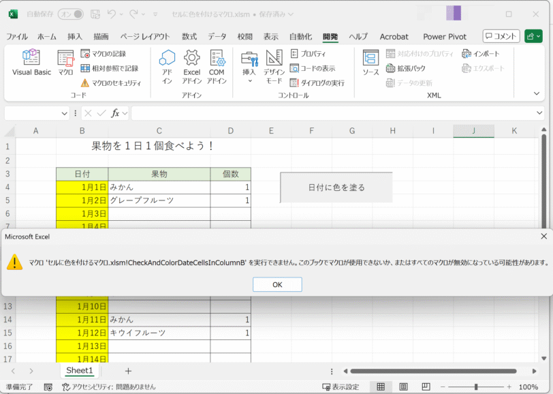Open the Name Box dropdown
Screen dimensions: 553x394
pos(64,113)
